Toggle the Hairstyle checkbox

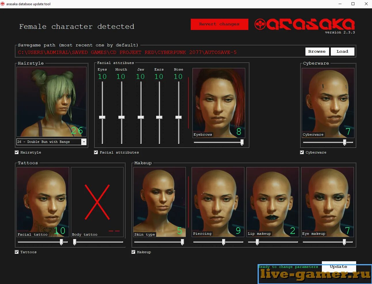(17, 152)
